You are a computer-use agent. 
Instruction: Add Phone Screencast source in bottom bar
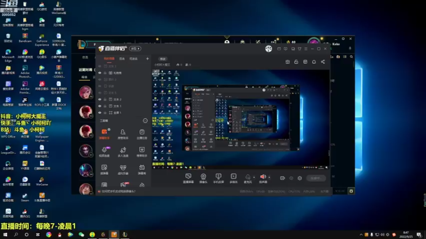click(x=218, y=178)
